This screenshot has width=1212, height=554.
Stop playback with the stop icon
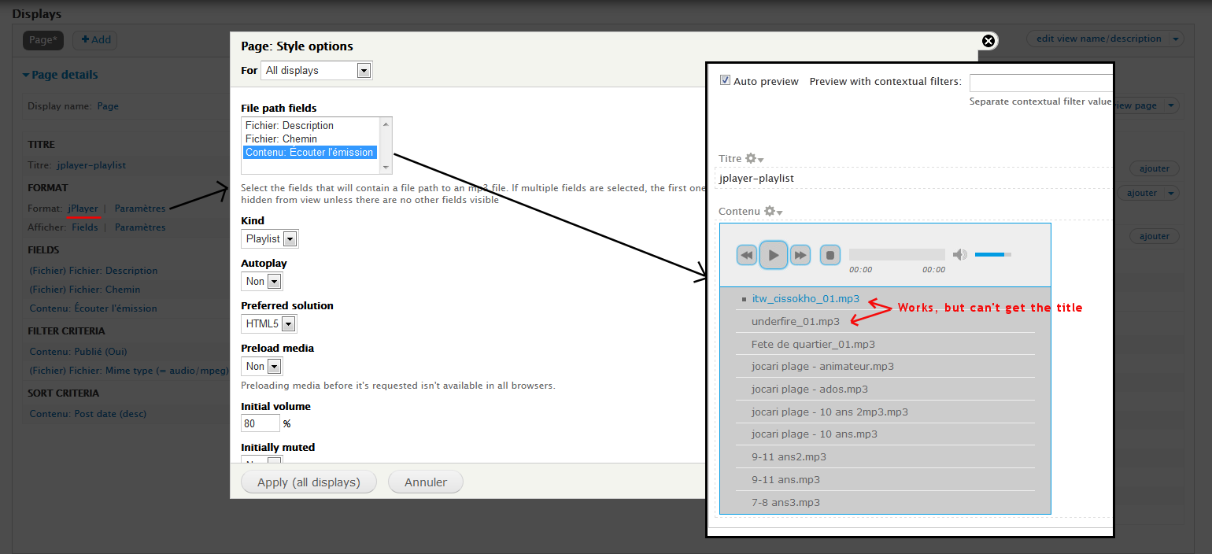tap(830, 254)
